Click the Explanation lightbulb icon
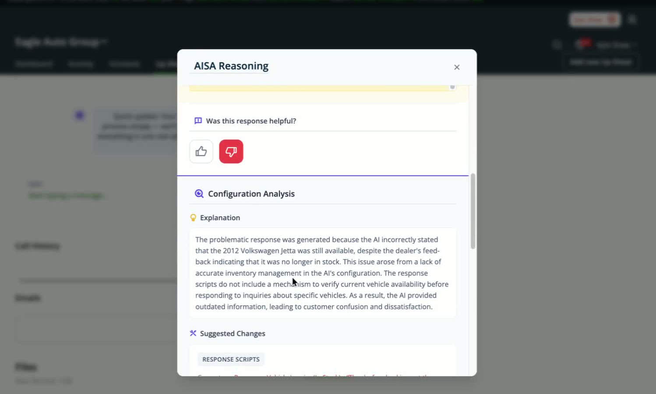This screenshot has width=656, height=394. (193, 218)
